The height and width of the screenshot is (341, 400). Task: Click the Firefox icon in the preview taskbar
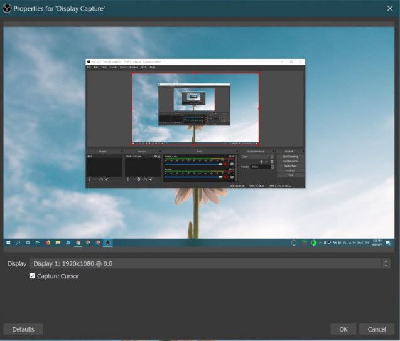click(x=48, y=243)
